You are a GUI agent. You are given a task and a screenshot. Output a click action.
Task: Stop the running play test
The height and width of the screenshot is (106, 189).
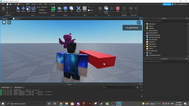click(118, 9)
